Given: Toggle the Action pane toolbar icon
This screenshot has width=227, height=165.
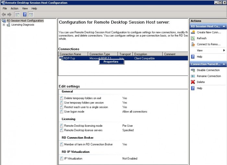Looking at the screenshot, I should click(x=31, y=15).
